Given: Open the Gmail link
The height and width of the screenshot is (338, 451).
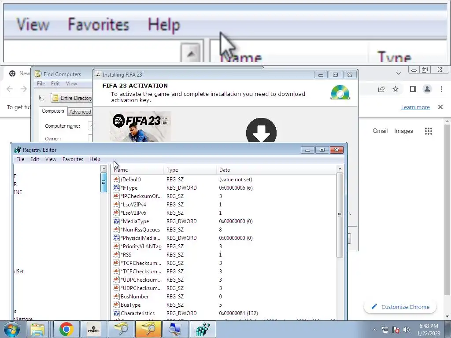Looking at the screenshot, I should [x=380, y=131].
